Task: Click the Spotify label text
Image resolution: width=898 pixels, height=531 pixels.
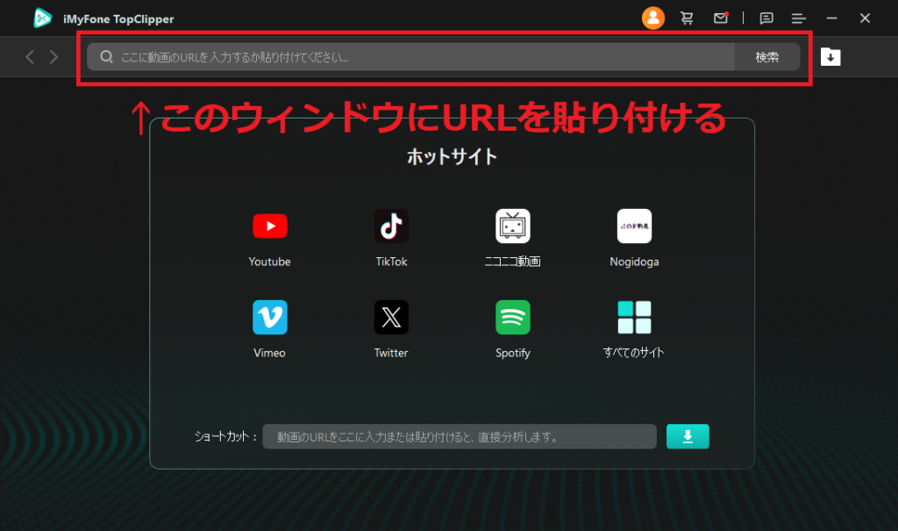Action: pos(512,353)
